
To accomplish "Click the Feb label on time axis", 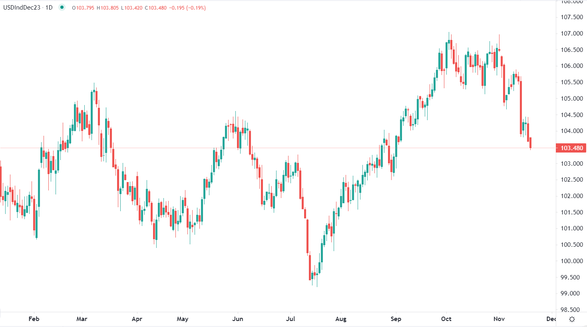I will pyautogui.click(x=34, y=319).
